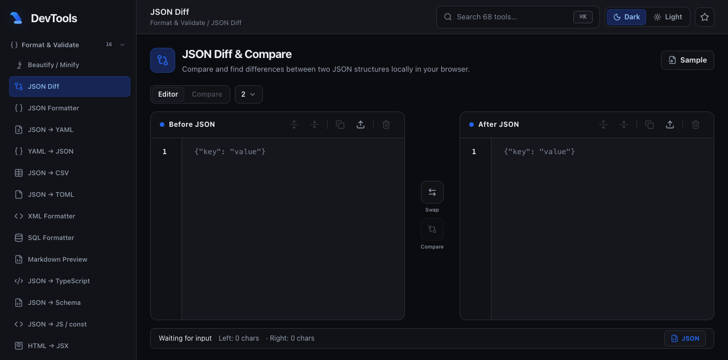Select the Editor tab
This screenshot has width=728, height=360.
[168, 94]
